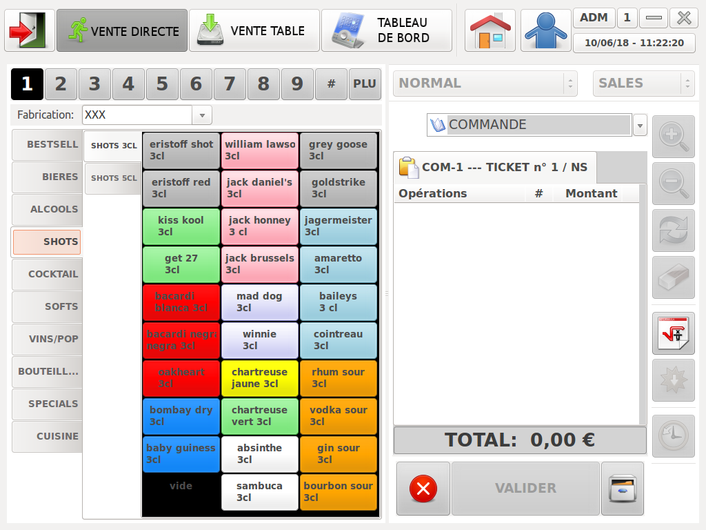Click the ADM user button
The width and height of the screenshot is (706, 530).
click(594, 18)
